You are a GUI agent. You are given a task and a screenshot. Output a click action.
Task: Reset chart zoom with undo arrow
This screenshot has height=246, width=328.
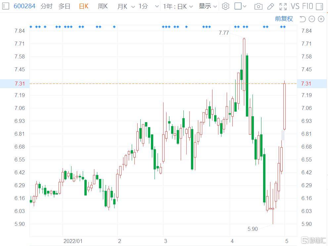click(303, 19)
